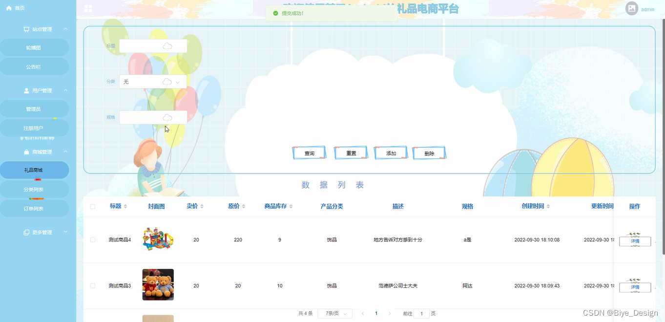Click the 范德萨公司士大夫 description cell
665x322 pixels.
[398, 286]
